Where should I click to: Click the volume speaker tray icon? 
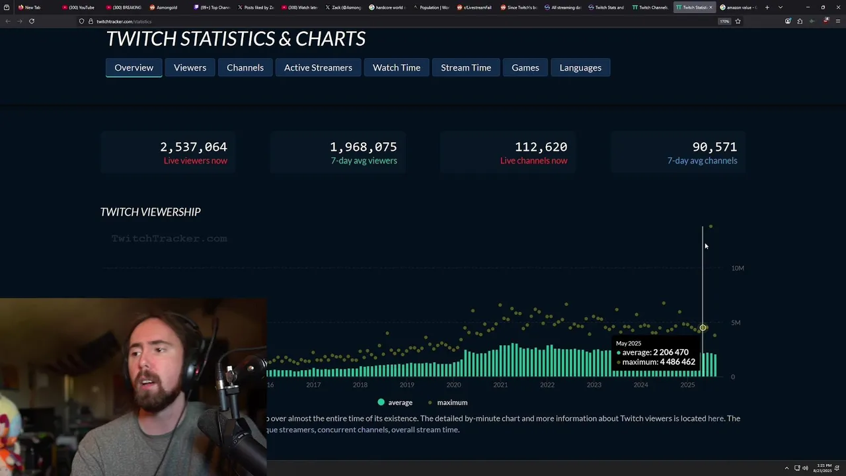click(x=805, y=468)
